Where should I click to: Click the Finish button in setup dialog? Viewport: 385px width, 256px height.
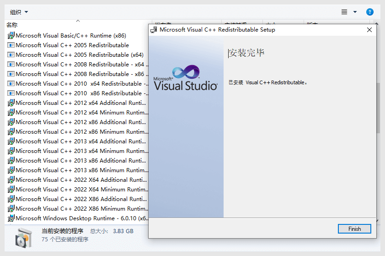(354, 229)
